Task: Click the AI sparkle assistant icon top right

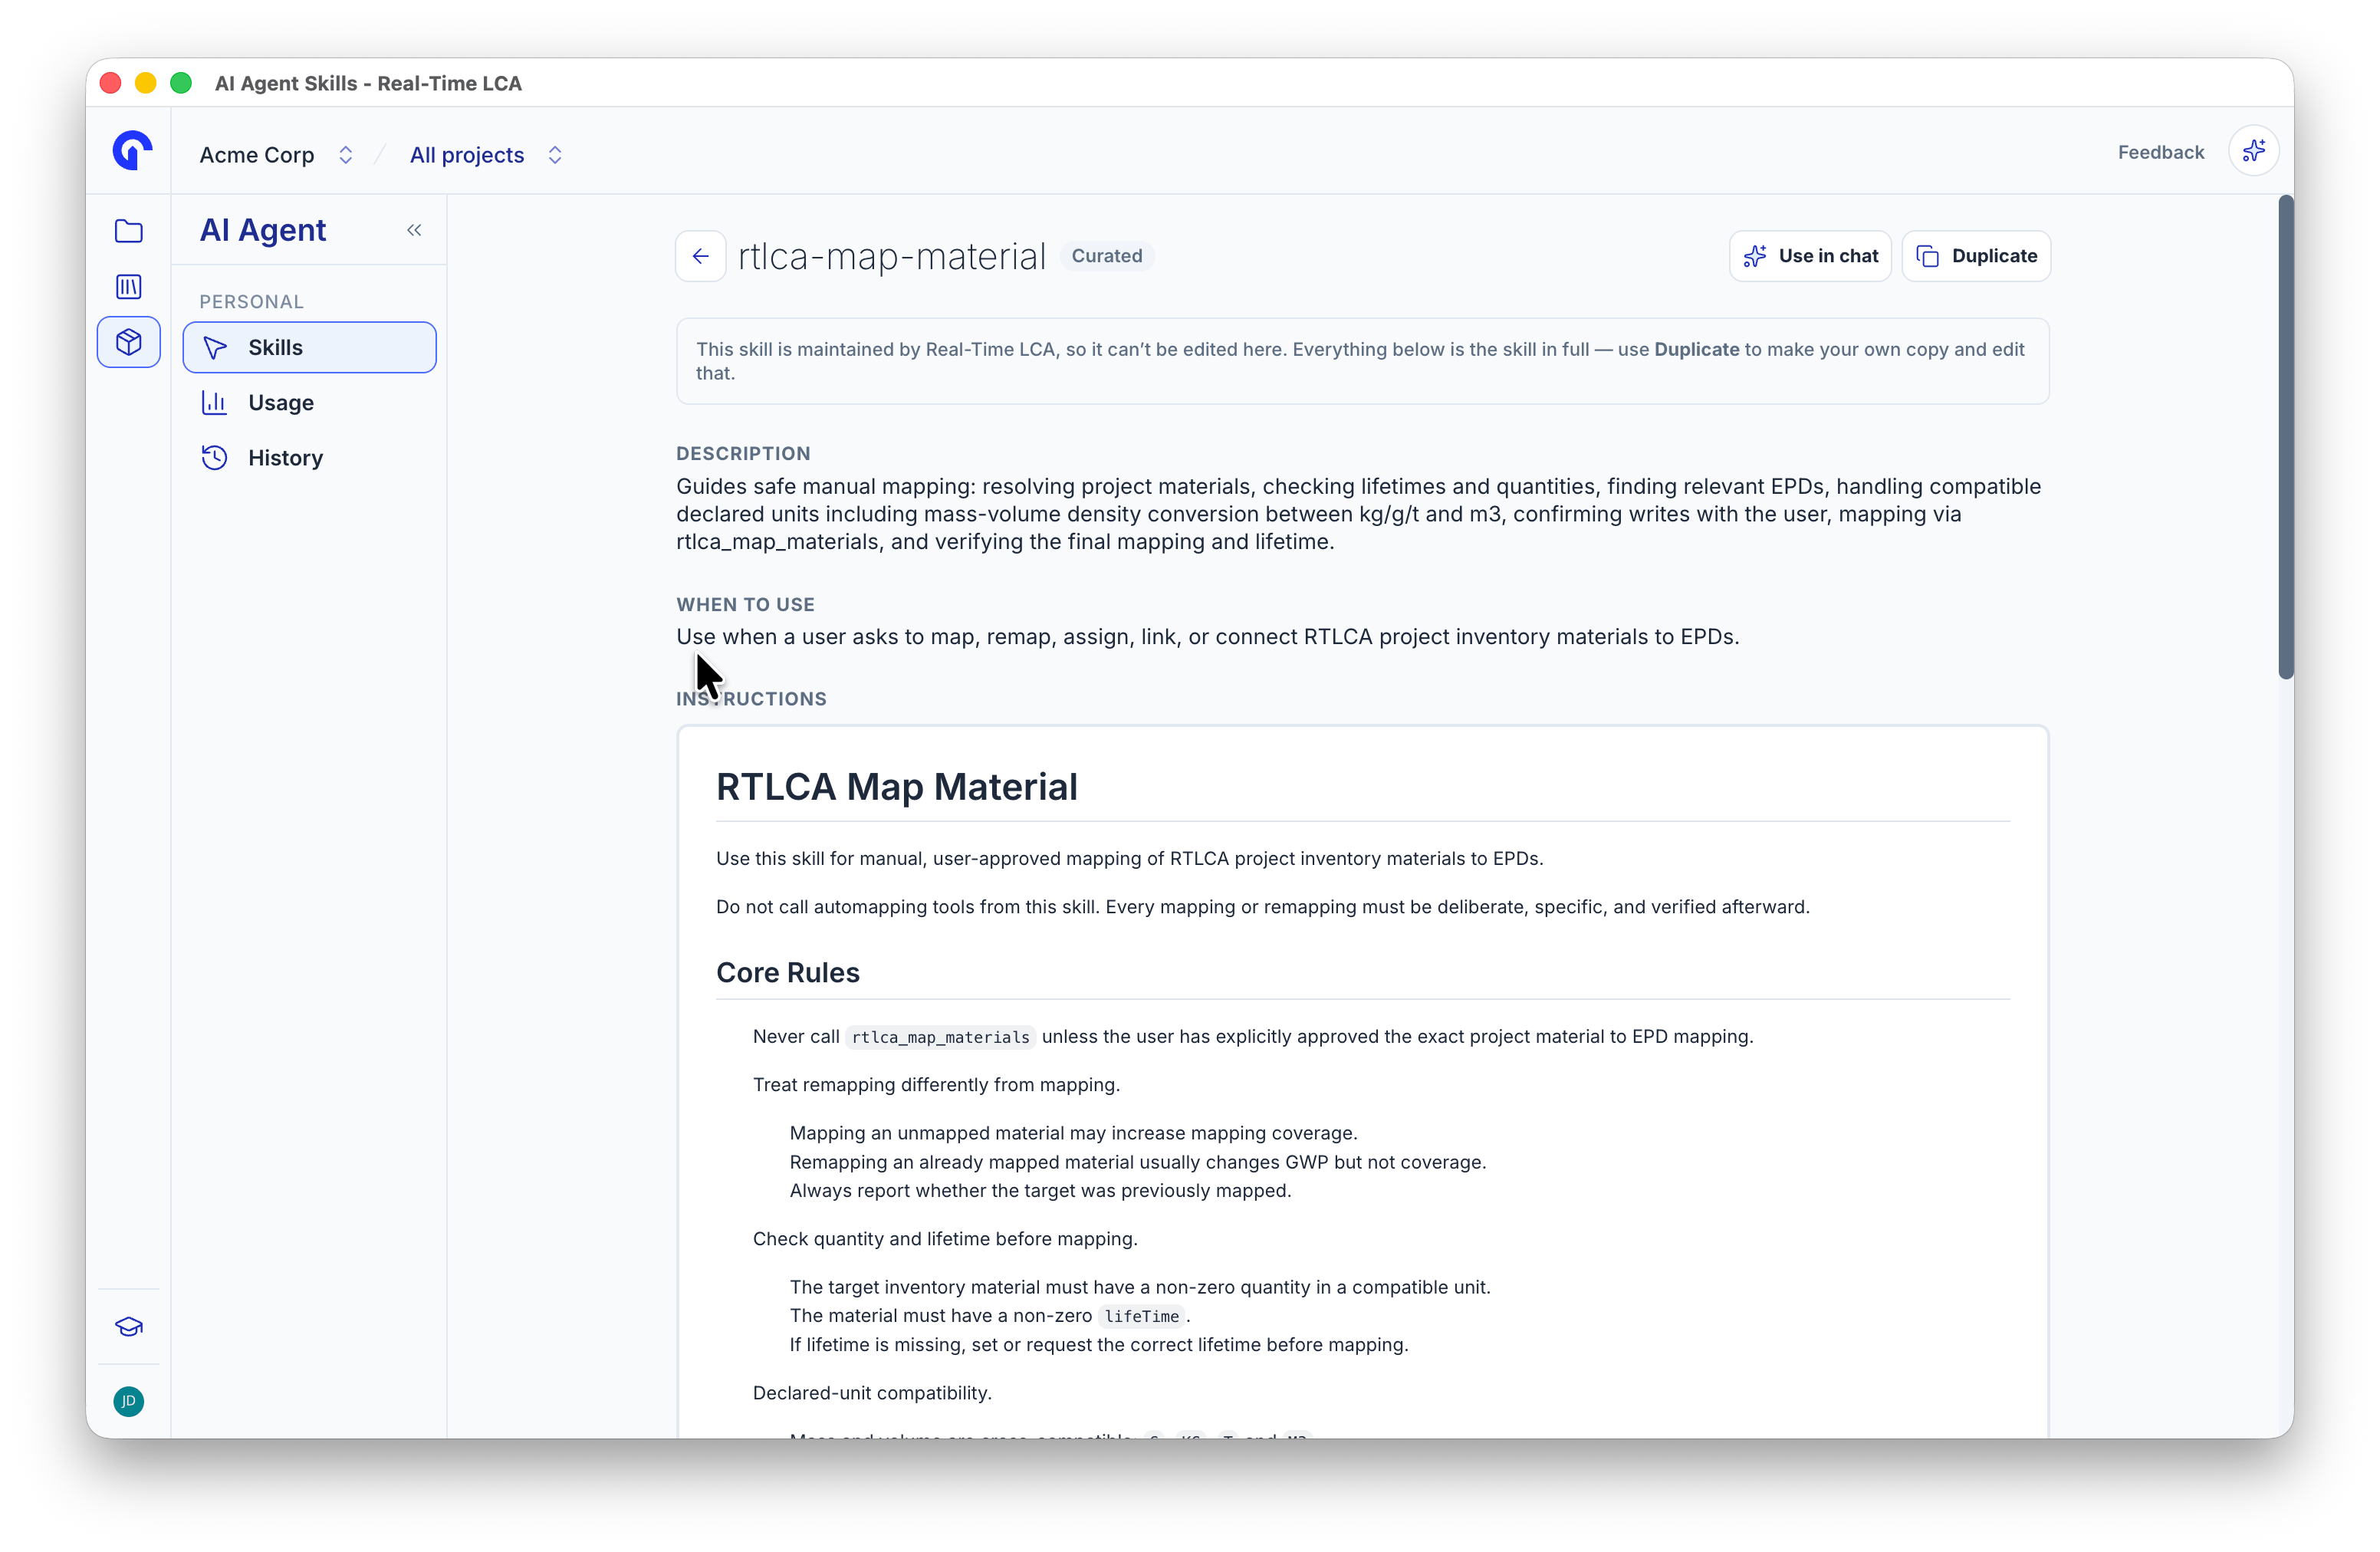Action: 2253,151
